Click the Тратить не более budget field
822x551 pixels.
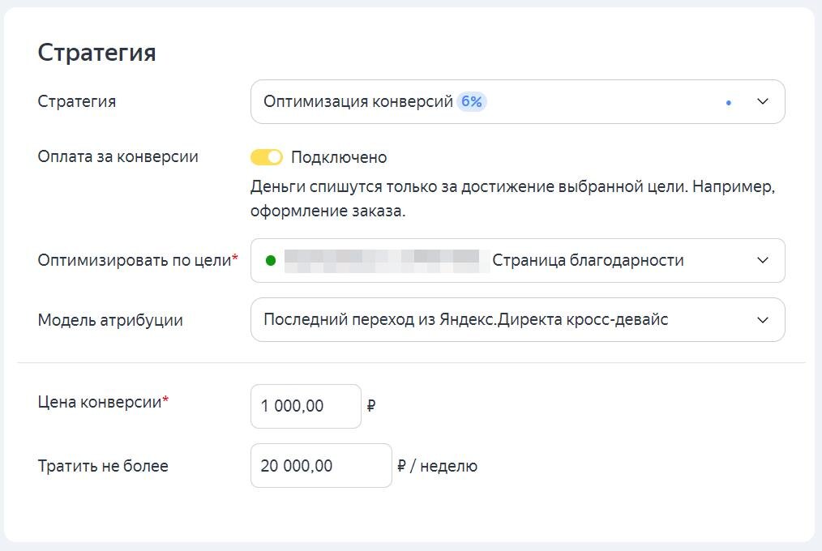321,465
